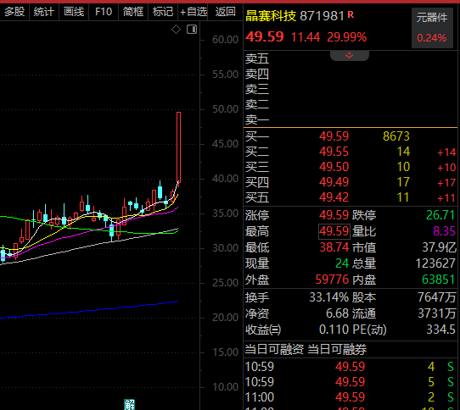Open the F10 company info
Screen dimensions: 460x410
pyautogui.click(x=104, y=12)
